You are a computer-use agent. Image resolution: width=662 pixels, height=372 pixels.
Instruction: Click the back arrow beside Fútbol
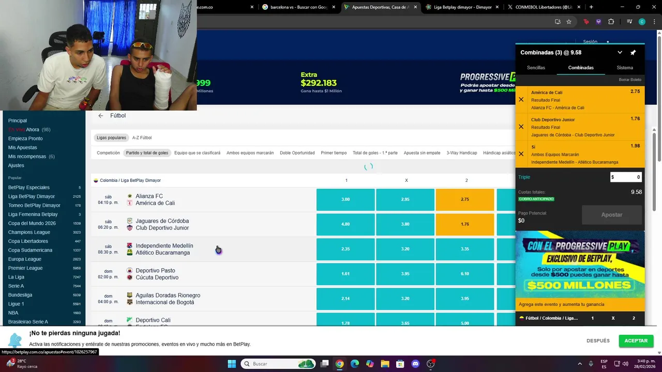(101, 116)
